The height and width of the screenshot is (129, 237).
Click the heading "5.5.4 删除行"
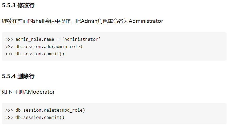pos(18,76)
